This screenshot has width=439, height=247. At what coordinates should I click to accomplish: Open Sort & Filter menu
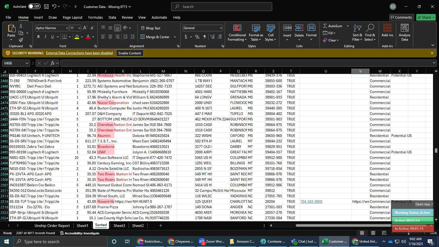357,33
